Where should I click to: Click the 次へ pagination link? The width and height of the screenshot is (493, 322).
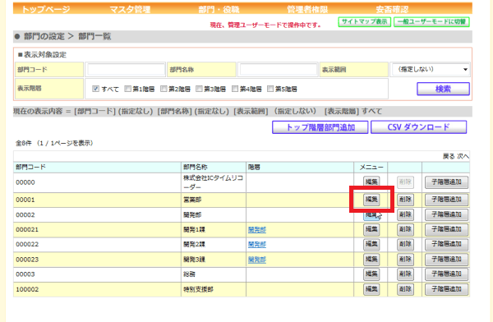pyautogui.click(x=463, y=156)
